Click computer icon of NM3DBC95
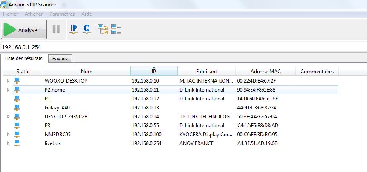This screenshot has height=172, width=367. pos(17,135)
